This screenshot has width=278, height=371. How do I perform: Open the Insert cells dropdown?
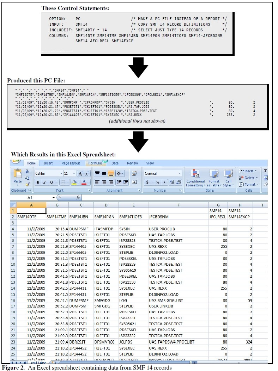point(248,171)
